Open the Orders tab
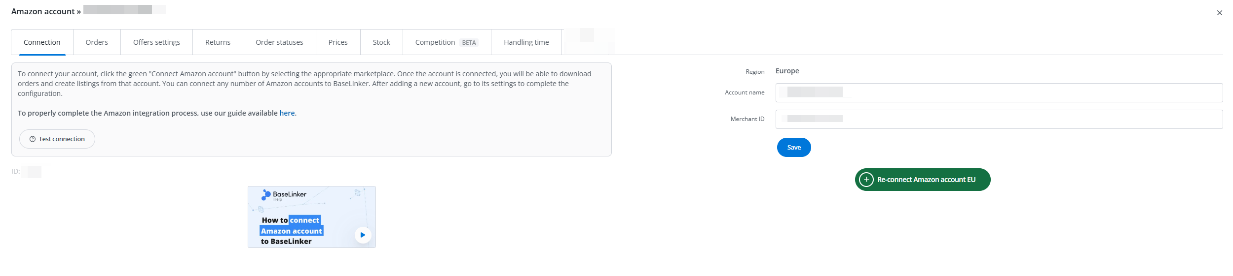The width and height of the screenshot is (1233, 276). (x=97, y=42)
